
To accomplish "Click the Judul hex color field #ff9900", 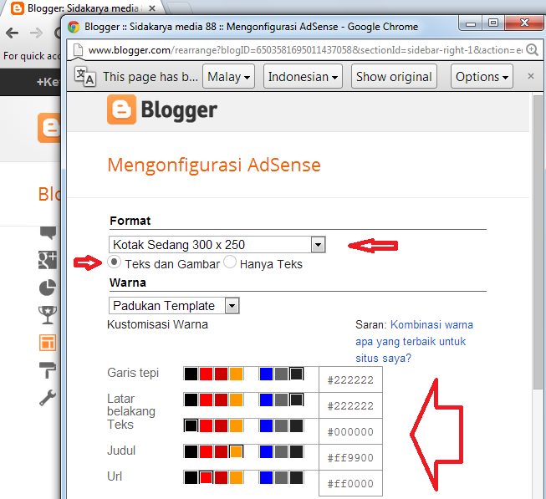I will pos(350,457).
